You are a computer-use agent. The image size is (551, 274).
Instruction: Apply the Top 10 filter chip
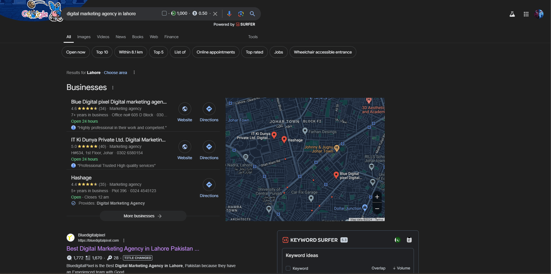click(x=102, y=52)
